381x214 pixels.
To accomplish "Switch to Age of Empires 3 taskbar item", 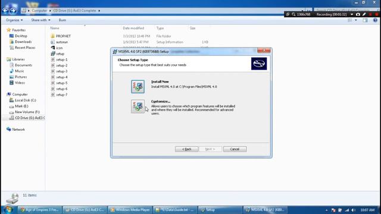I will point(40,210).
